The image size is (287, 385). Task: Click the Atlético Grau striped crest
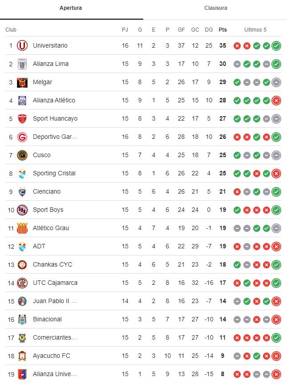point(22,228)
